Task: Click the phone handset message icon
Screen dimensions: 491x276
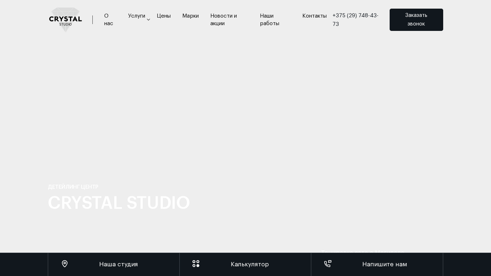Action: coord(327,264)
